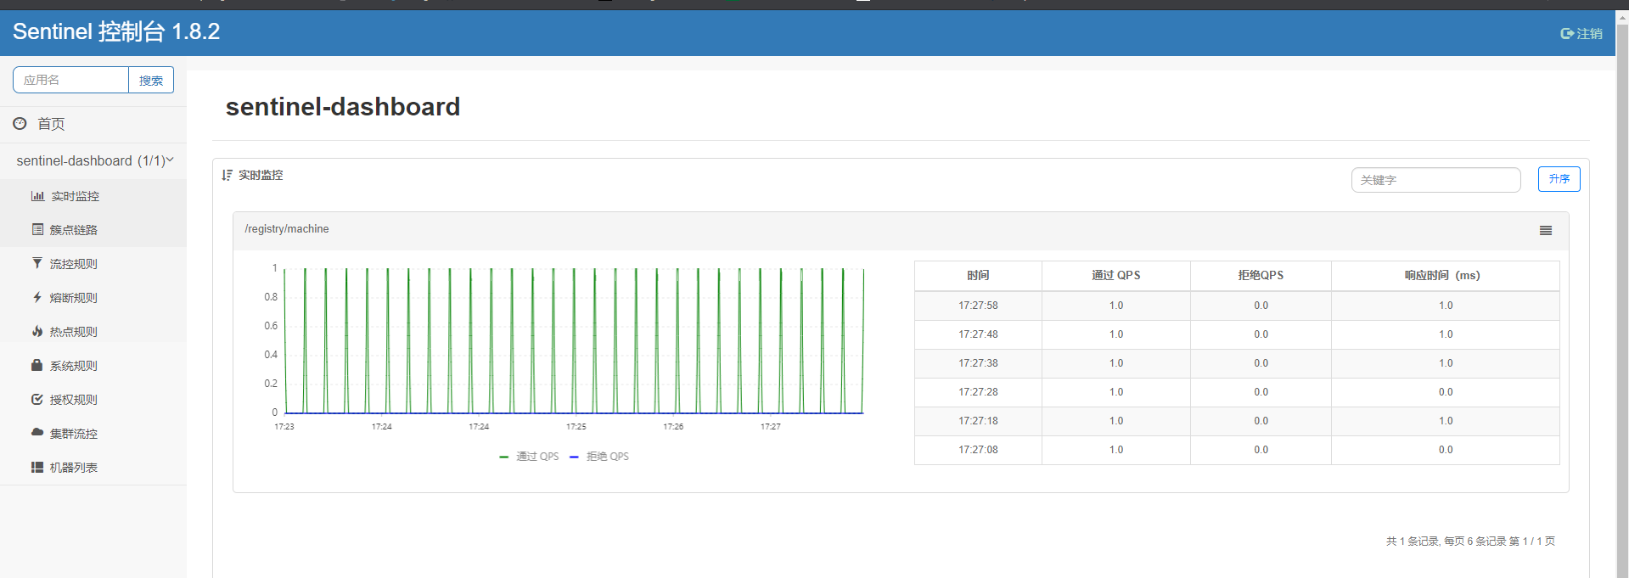
Task: Click the sort icon beside 实时监控 heading
Action: tap(227, 175)
